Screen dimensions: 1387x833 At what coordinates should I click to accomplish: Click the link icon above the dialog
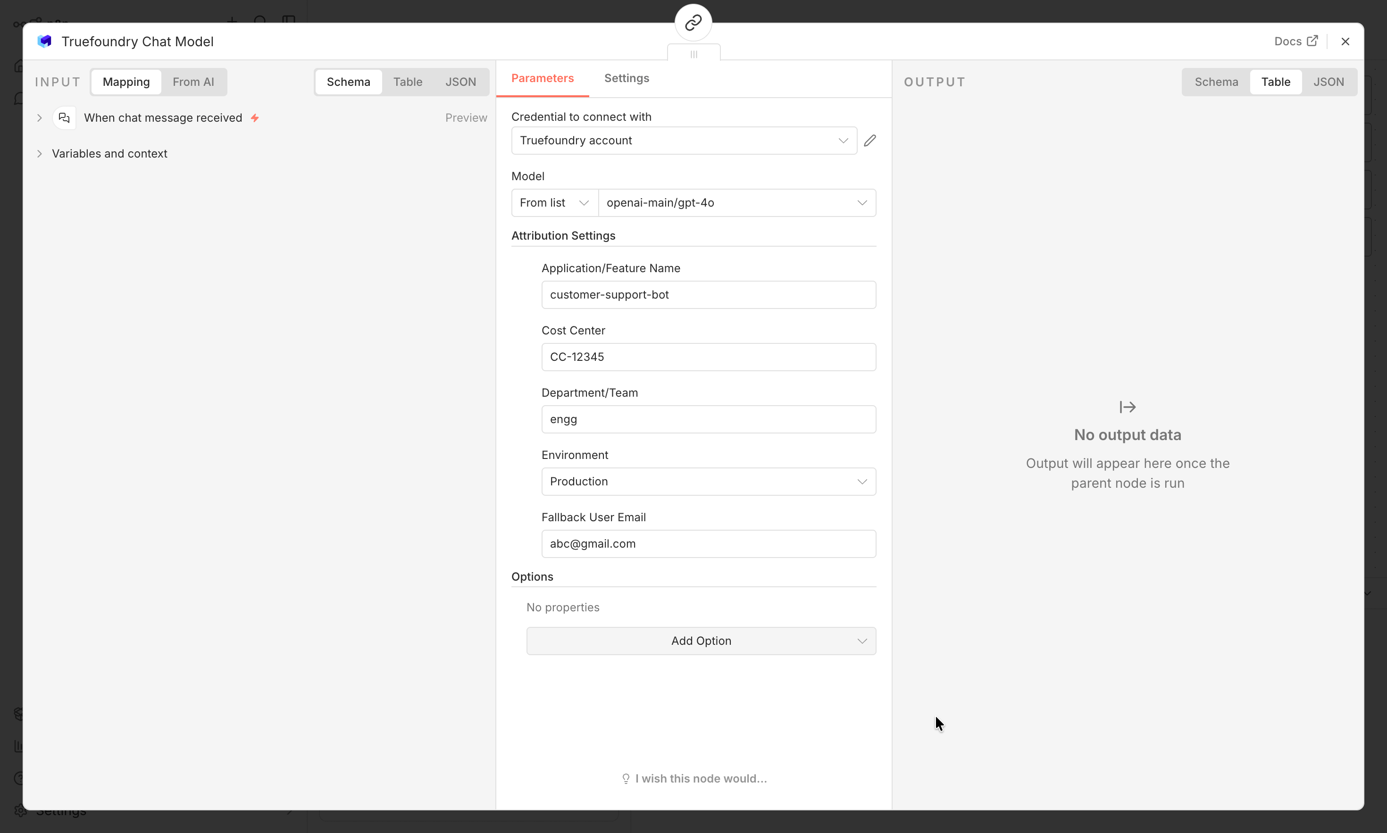693,23
